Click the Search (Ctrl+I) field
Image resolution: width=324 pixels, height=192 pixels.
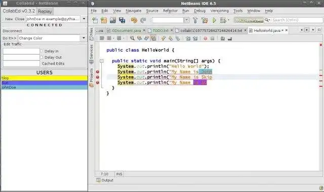coord(297,20)
